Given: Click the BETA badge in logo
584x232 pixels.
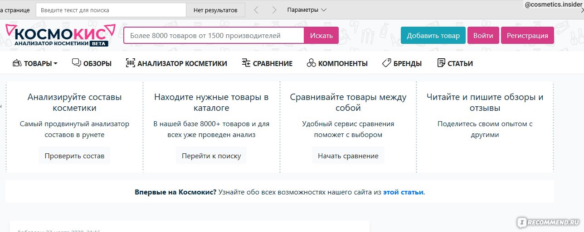Looking at the screenshot, I should click(99, 44).
